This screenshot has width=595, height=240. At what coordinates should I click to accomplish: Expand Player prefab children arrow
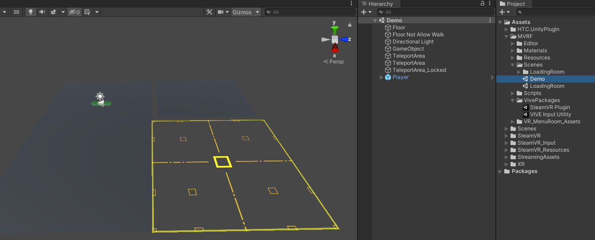(381, 77)
